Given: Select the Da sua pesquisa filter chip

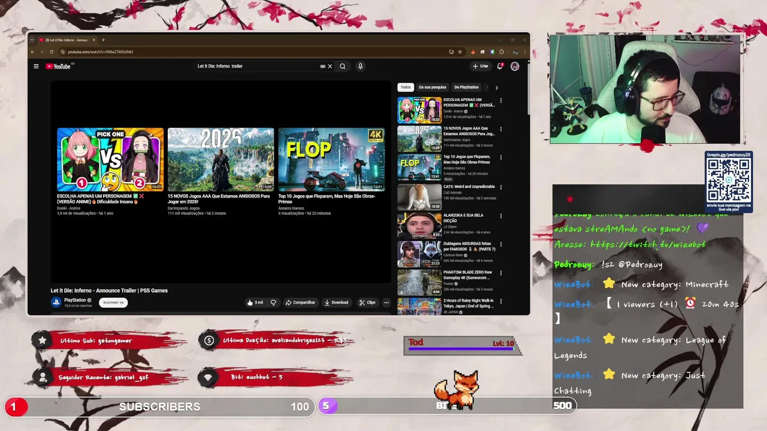Looking at the screenshot, I should (x=433, y=87).
